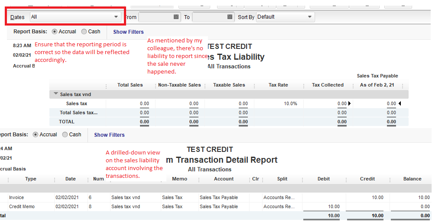The width and height of the screenshot is (432, 222).
Task: Click the Clr column header
Action: click(x=255, y=179)
